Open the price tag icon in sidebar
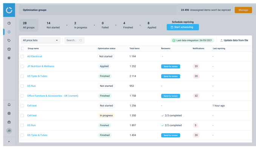 (x=9, y=41)
